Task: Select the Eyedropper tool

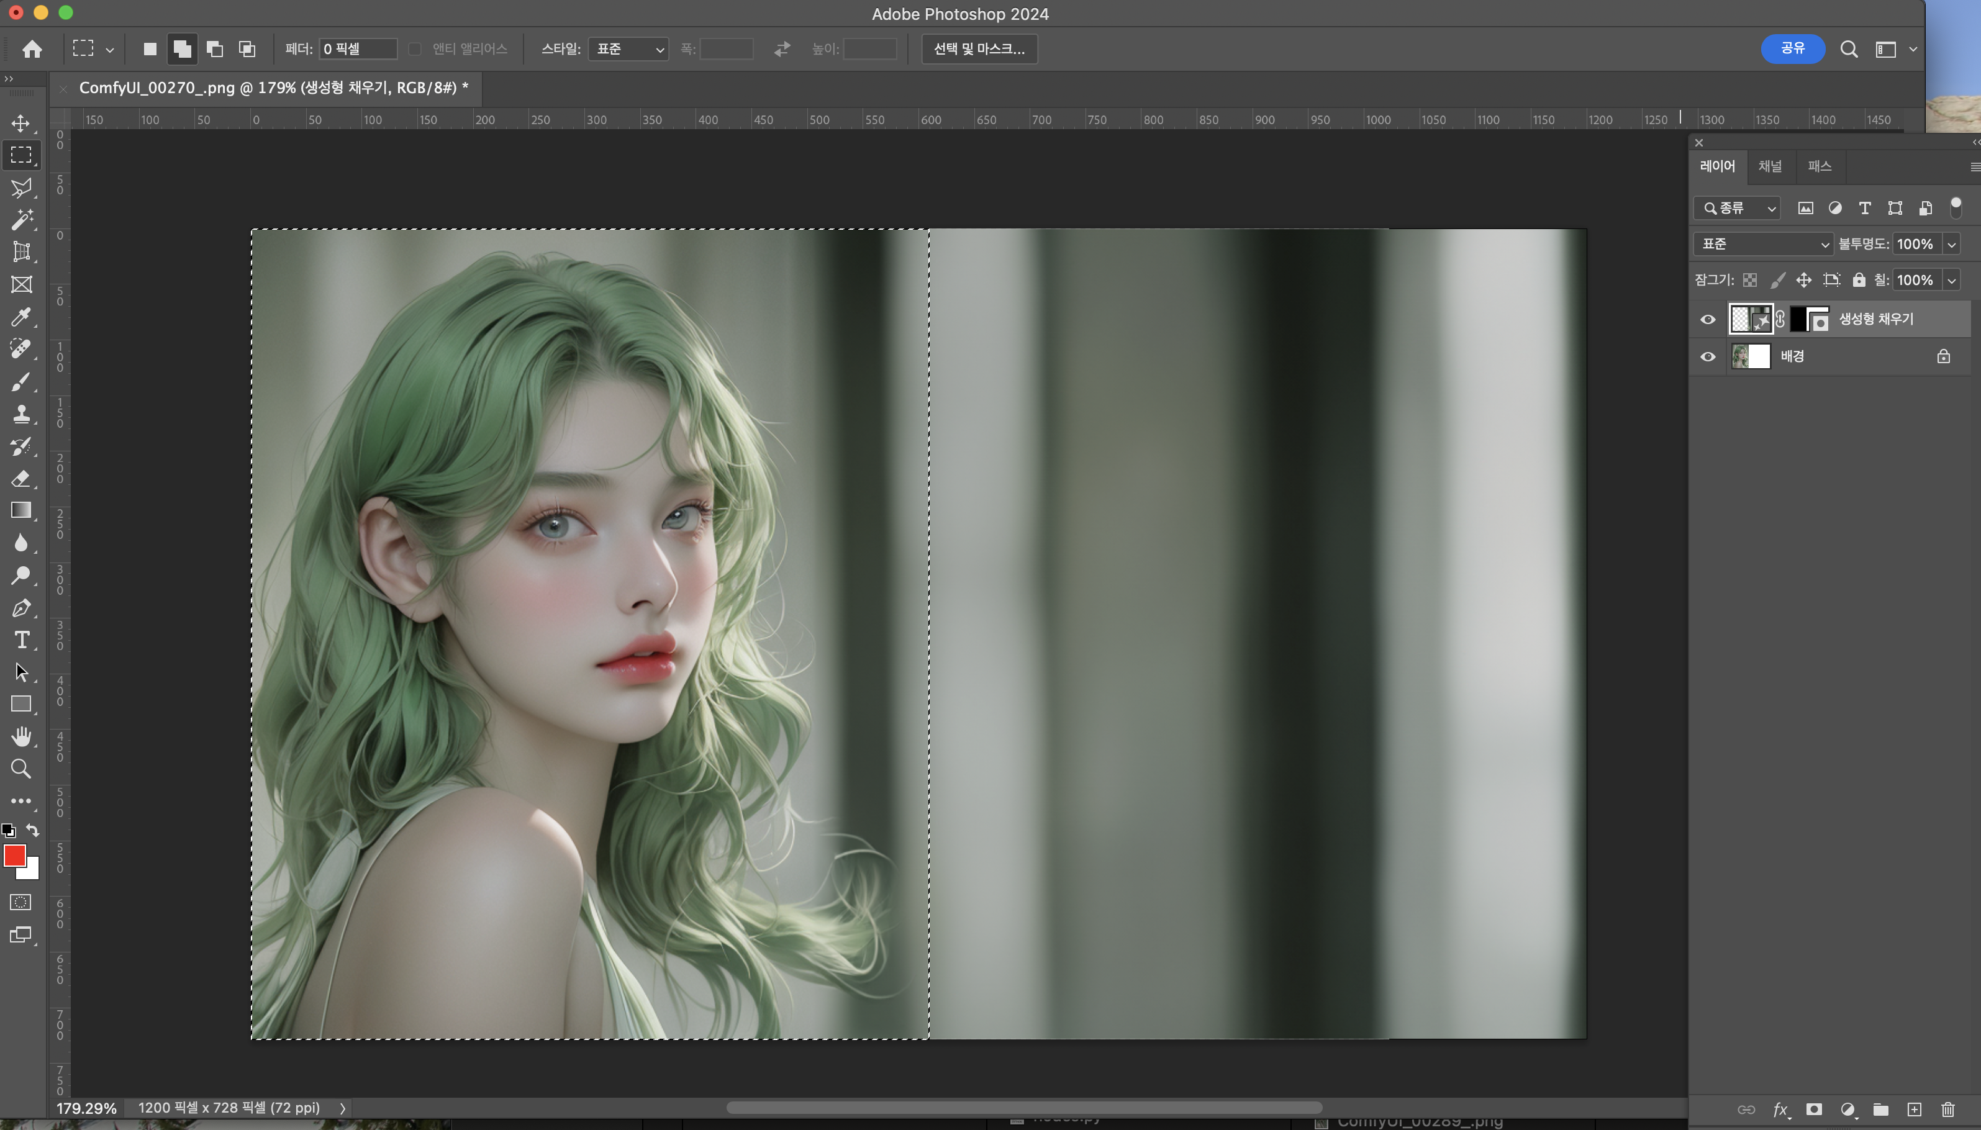Action: 21,317
